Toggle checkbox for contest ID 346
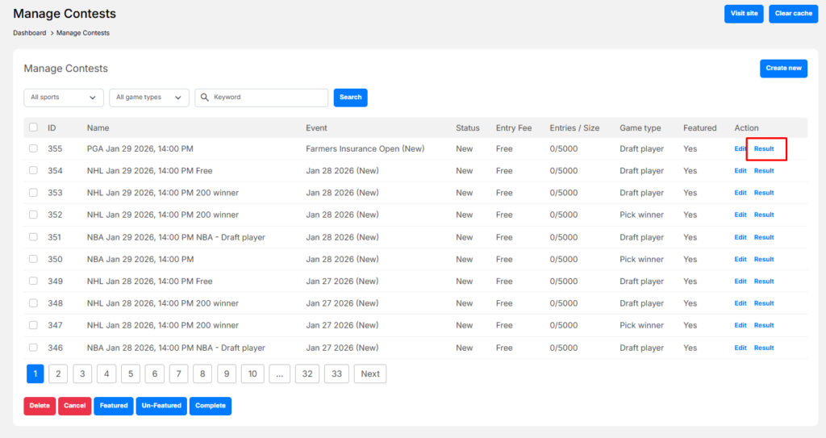The height and width of the screenshot is (438, 826). (33, 348)
